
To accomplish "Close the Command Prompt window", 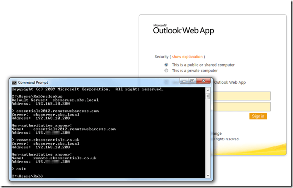I will click(204, 81).
